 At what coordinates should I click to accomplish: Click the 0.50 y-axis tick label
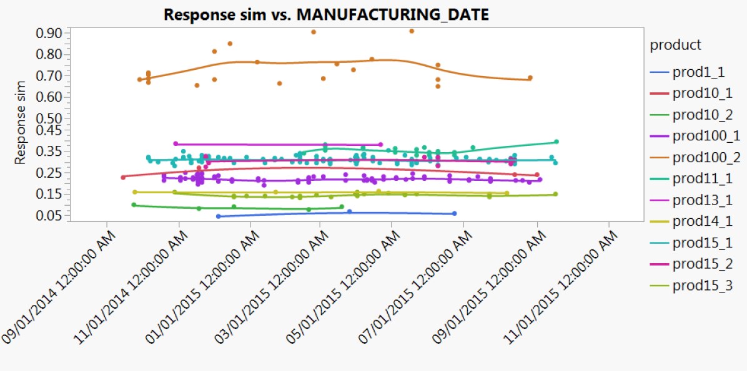49,118
